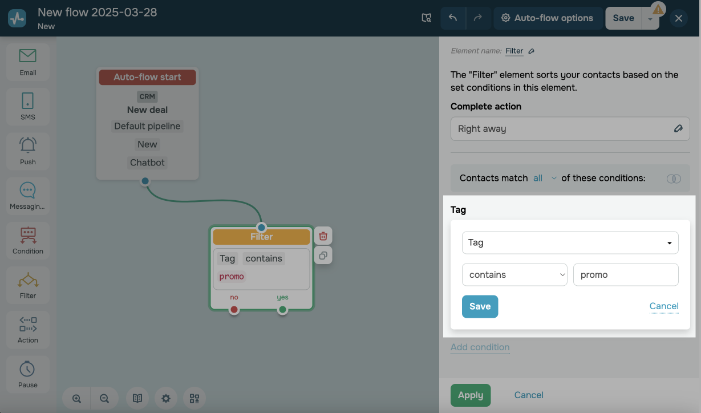Open Auto-flow options

pos(548,18)
